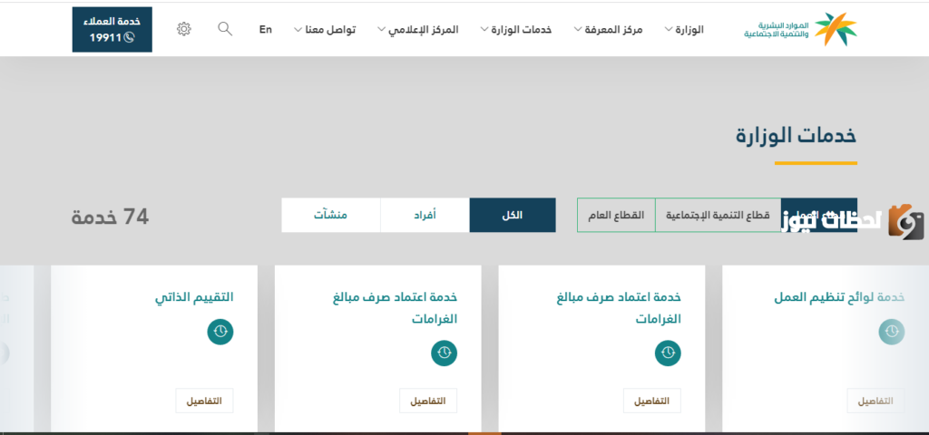
Task: Switch the site language to En
Action: pyautogui.click(x=266, y=29)
